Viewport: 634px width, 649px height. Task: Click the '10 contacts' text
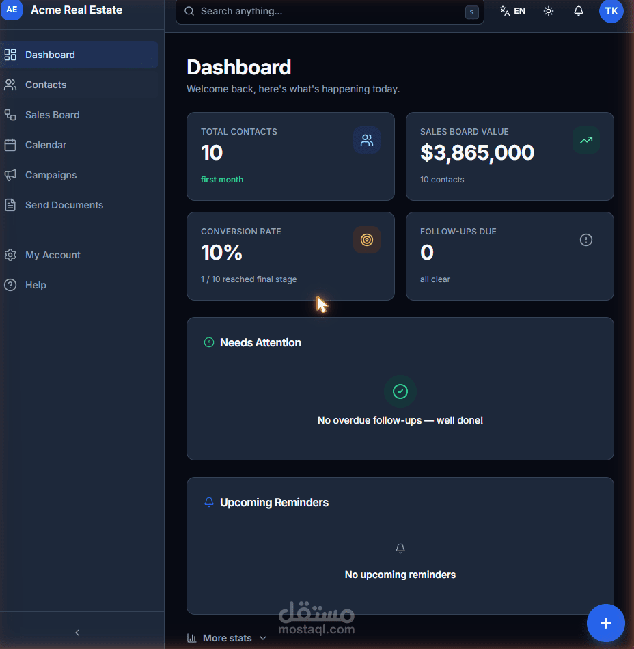tap(442, 180)
